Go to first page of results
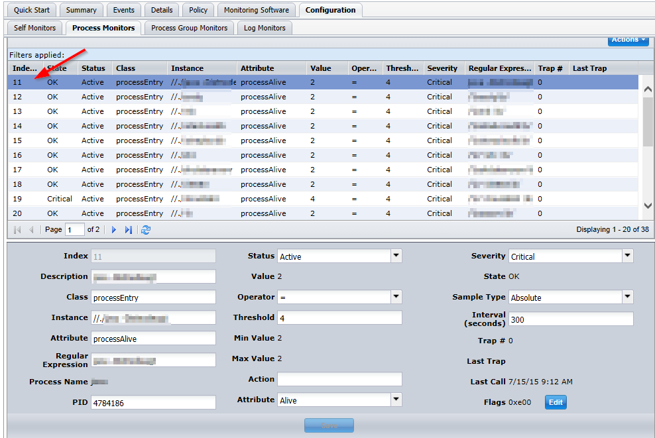The height and width of the screenshot is (438, 655). [x=17, y=230]
